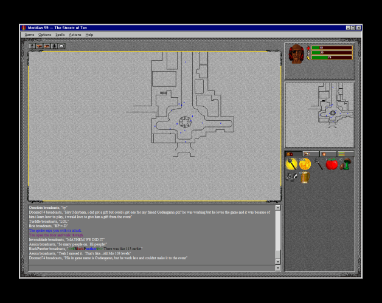Select the beer mug in inventory
This screenshot has height=303, width=382.
[x=305, y=177]
